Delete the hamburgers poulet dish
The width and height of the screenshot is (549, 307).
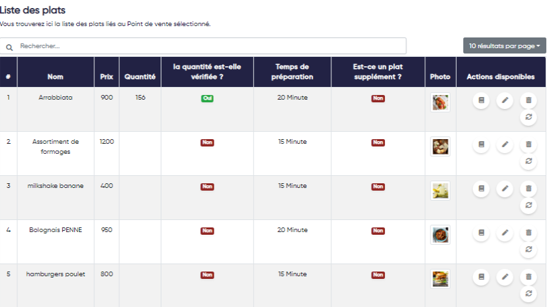528,276
